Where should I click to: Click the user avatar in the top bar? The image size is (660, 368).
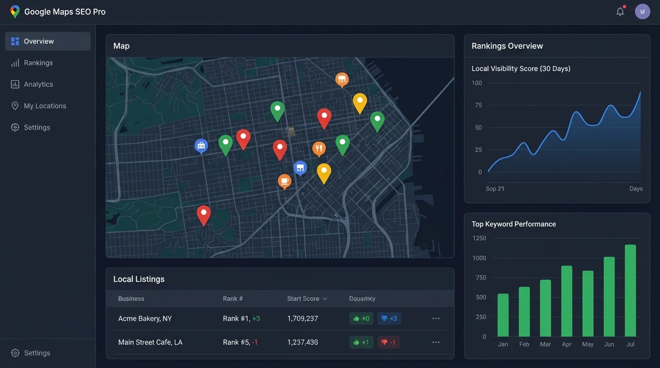pos(641,10)
